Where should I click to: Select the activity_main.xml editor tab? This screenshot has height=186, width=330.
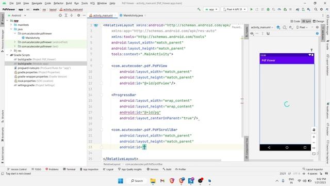tap(103, 16)
